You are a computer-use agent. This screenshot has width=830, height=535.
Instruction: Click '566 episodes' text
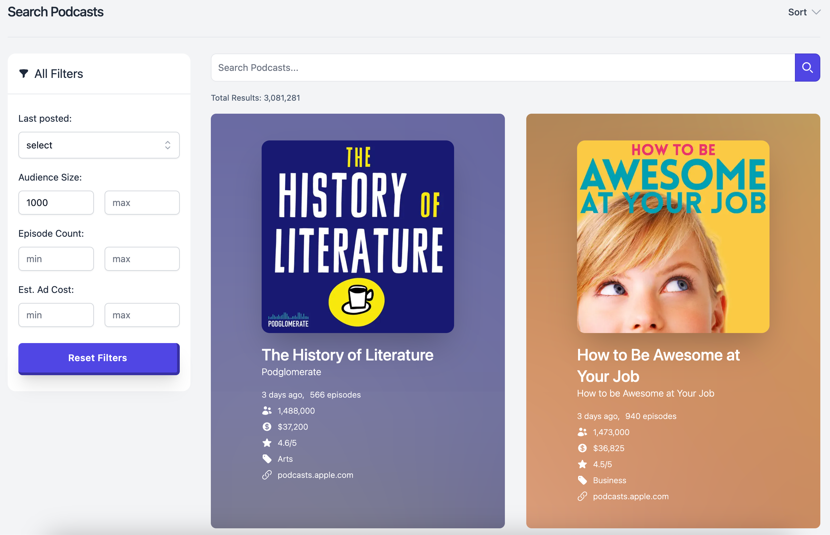[335, 395]
